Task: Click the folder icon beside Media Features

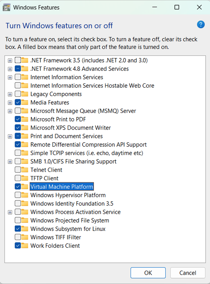Action: point(25,102)
